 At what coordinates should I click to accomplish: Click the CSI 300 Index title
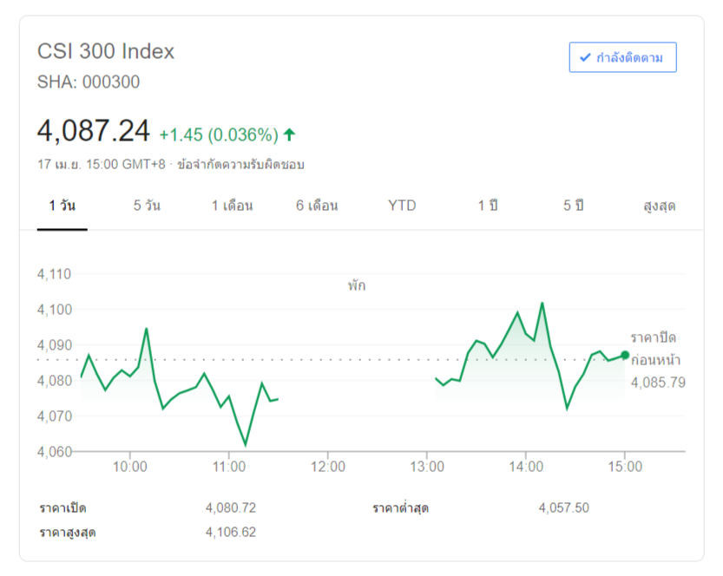[x=106, y=51]
